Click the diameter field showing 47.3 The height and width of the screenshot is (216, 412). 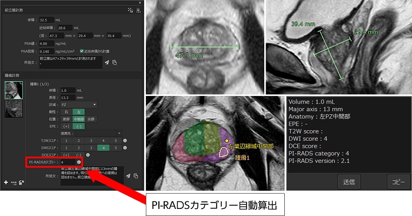point(57,35)
